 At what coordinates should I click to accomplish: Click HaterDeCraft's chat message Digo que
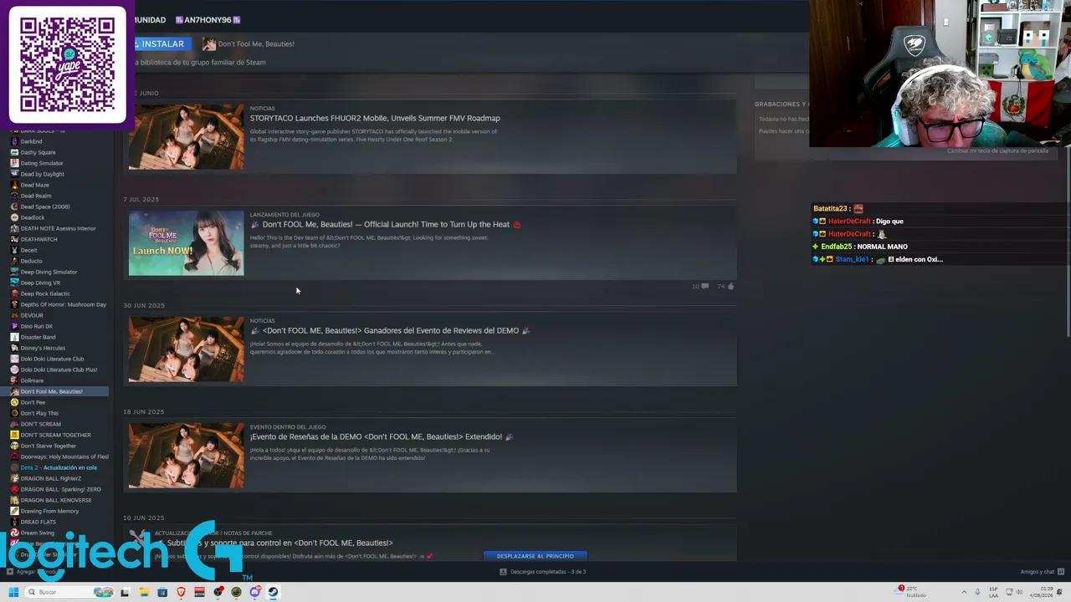889,222
